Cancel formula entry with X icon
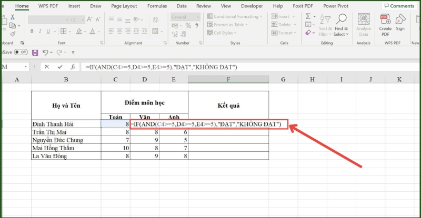This screenshot has height=218, width=421. 47,67
